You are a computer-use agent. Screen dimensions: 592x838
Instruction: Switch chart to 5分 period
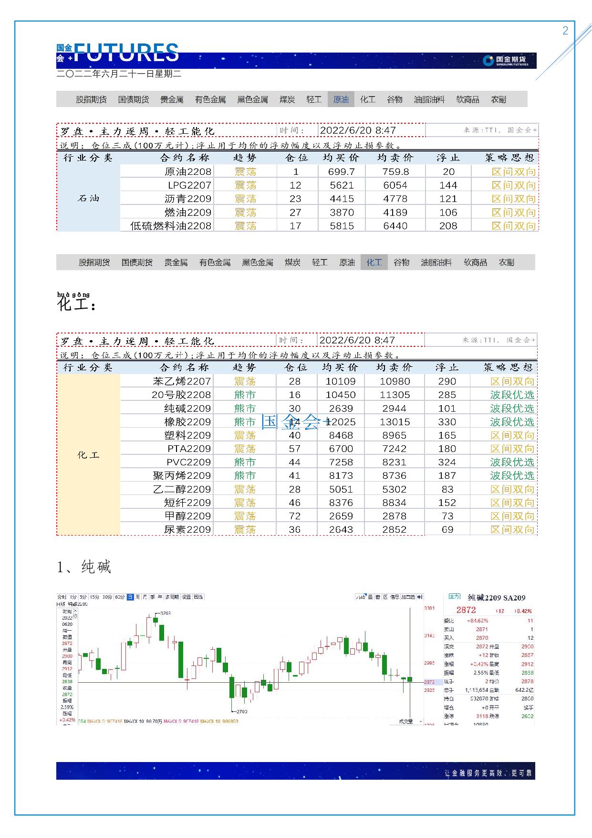click(83, 597)
